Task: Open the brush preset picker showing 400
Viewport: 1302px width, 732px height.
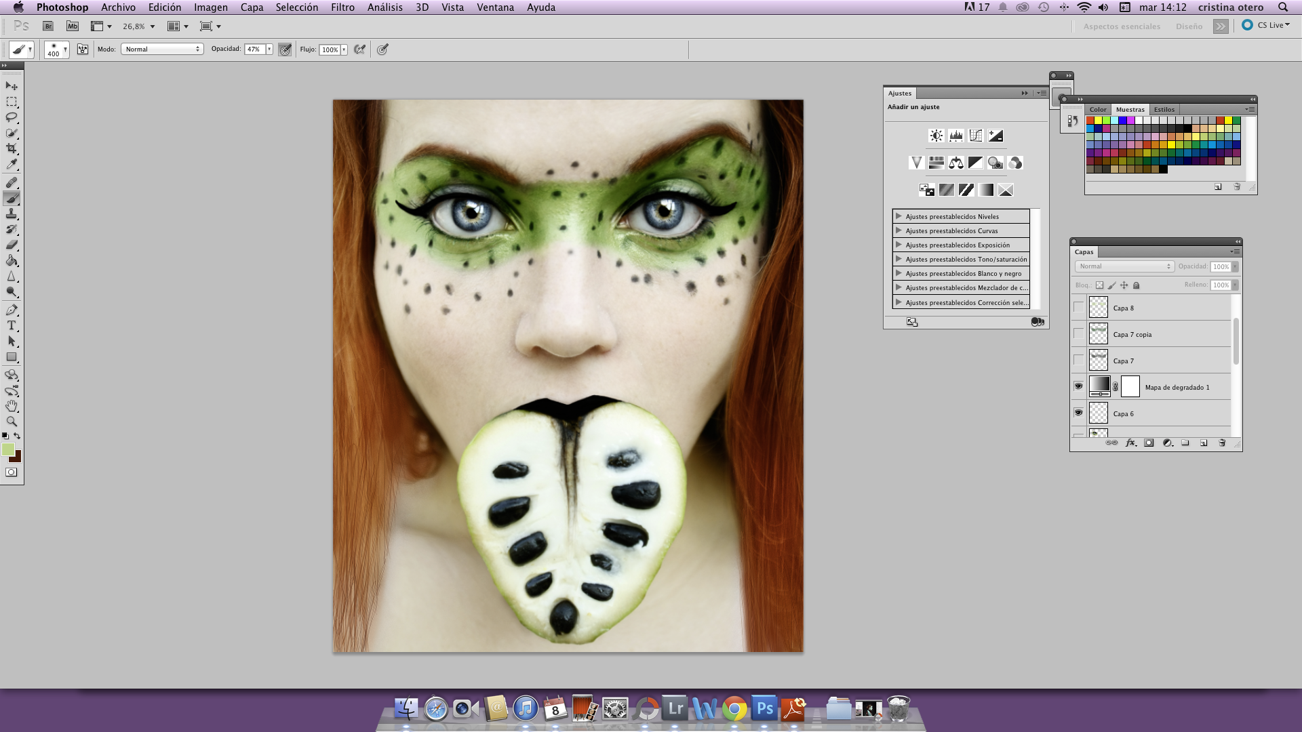Action: (56, 49)
